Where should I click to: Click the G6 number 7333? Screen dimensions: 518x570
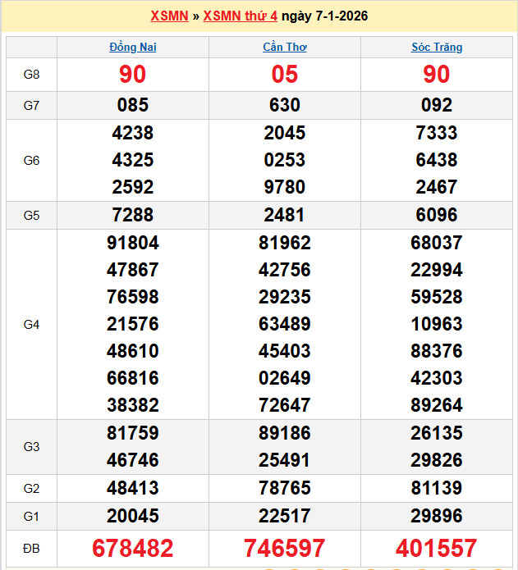coord(436,133)
